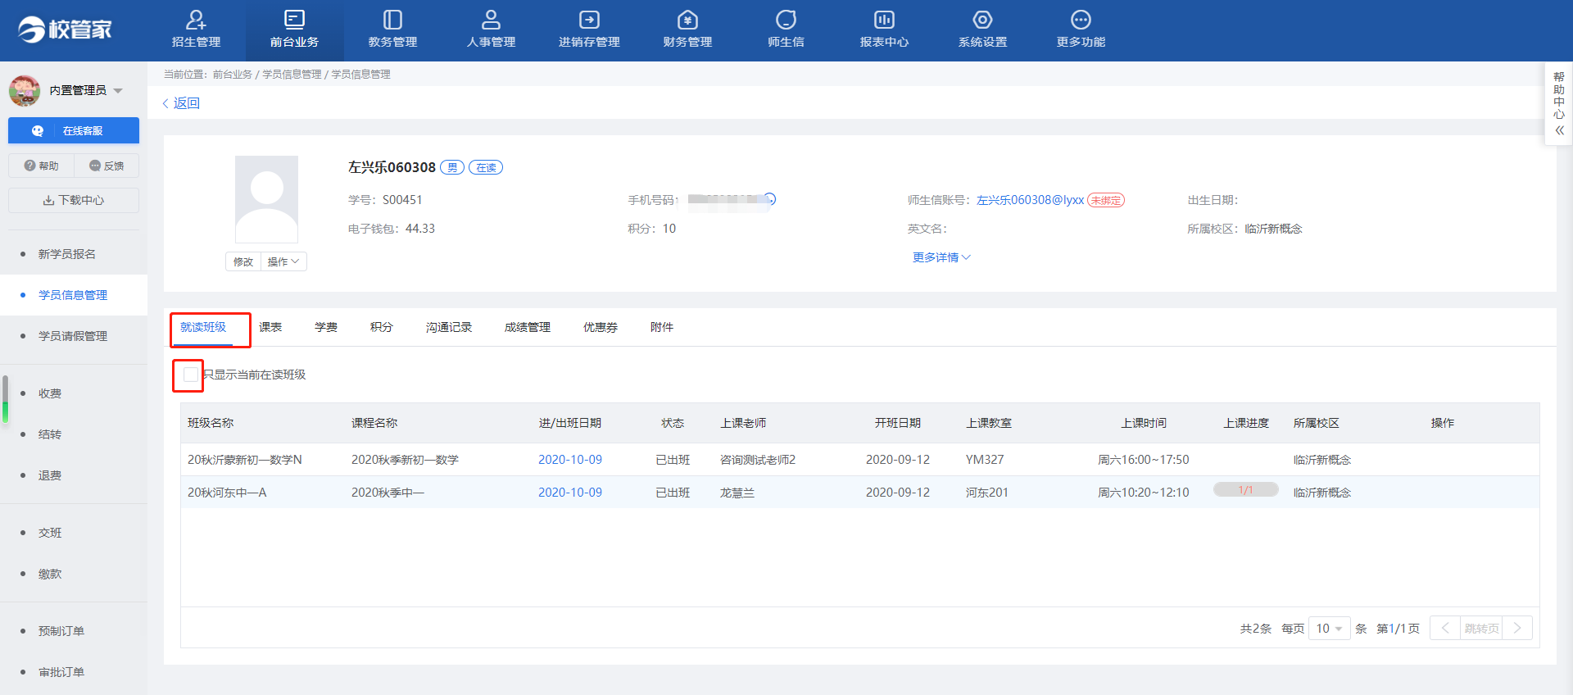Click the student profile photo placeholder

pos(266,199)
